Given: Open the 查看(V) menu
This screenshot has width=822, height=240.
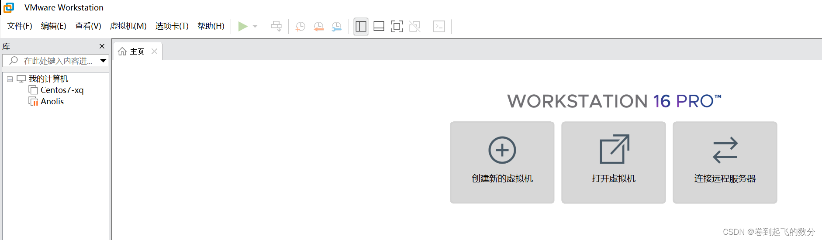Looking at the screenshot, I should pyautogui.click(x=88, y=26).
